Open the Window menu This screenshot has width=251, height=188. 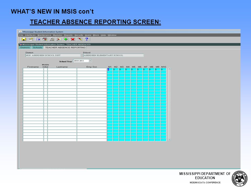[112, 35]
